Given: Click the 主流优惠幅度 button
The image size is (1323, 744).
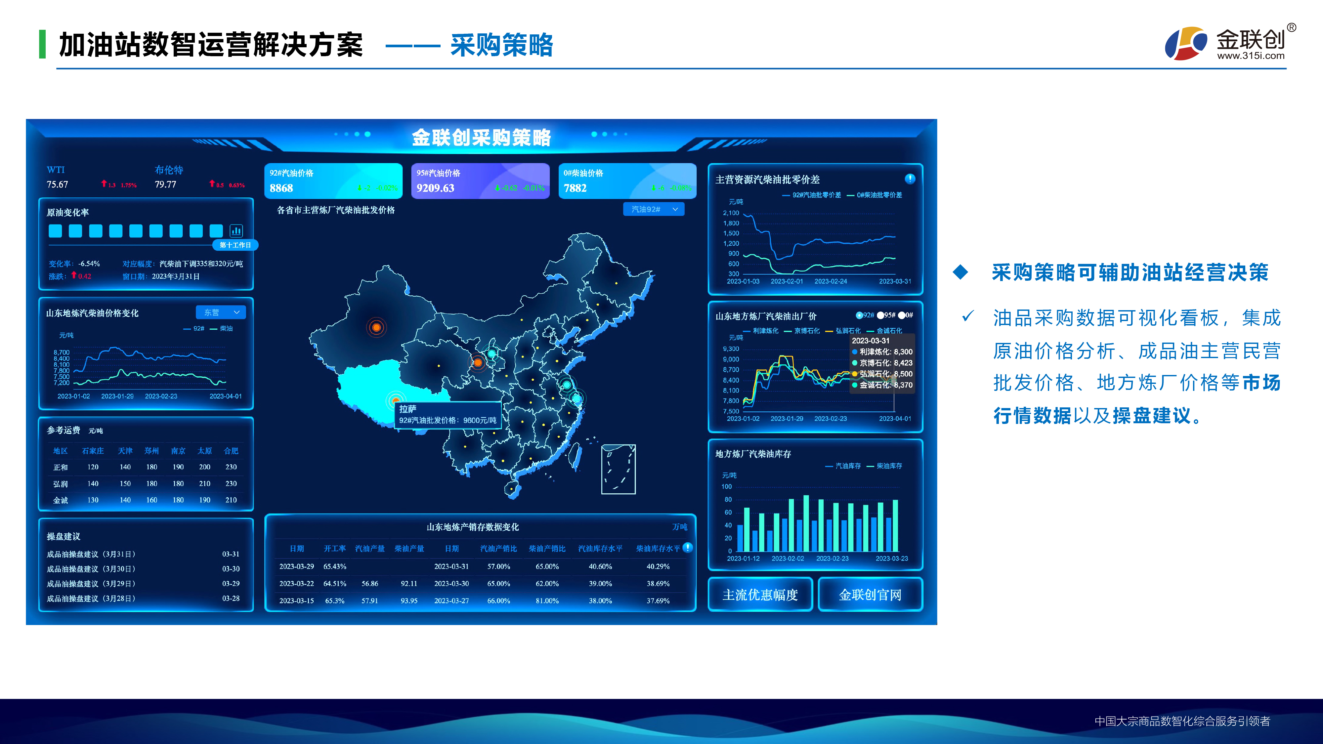Looking at the screenshot, I should point(760,595).
